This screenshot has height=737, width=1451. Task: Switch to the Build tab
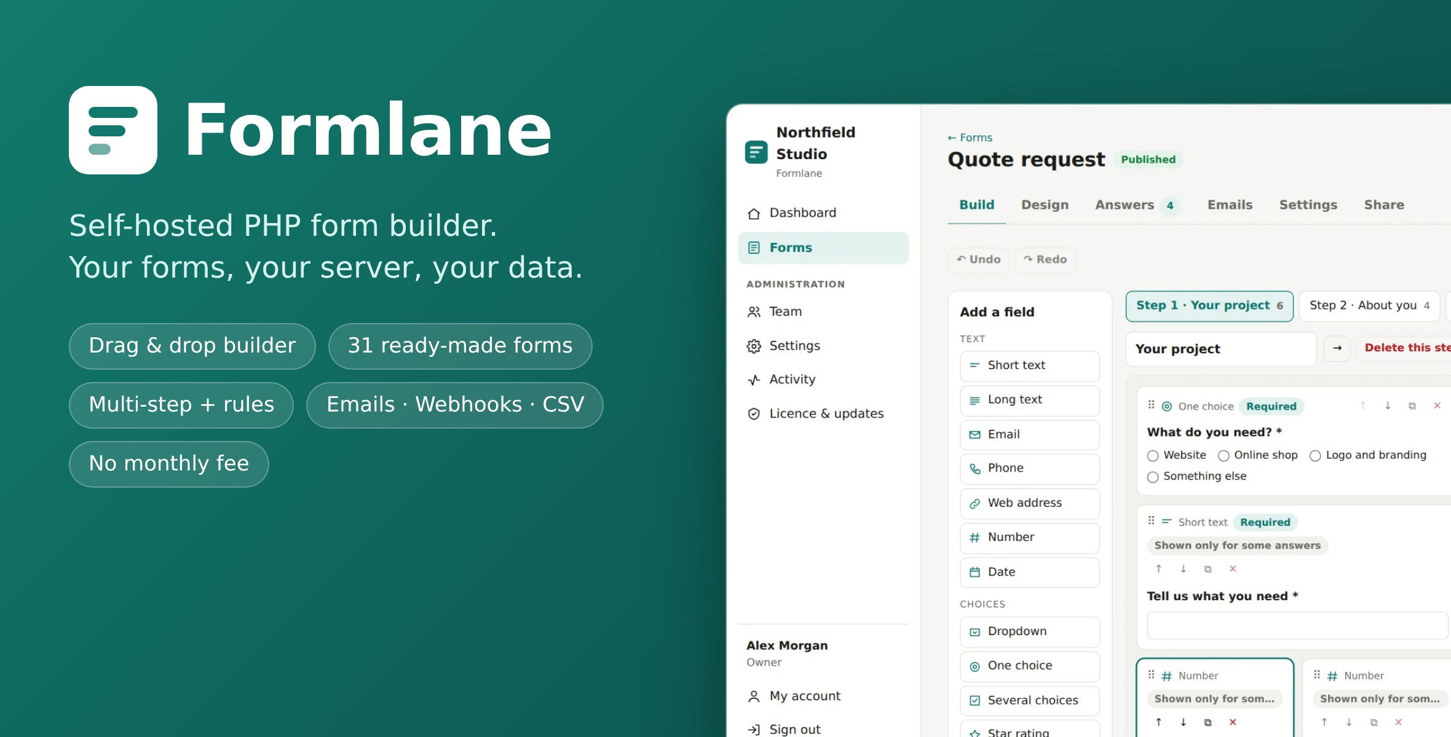click(x=976, y=205)
